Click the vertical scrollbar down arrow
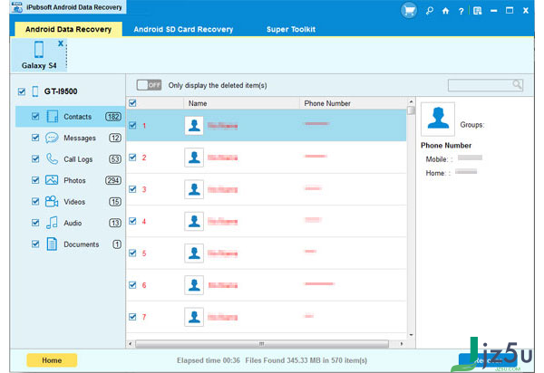Image resolution: width=544 pixels, height=373 pixels. (x=411, y=335)
